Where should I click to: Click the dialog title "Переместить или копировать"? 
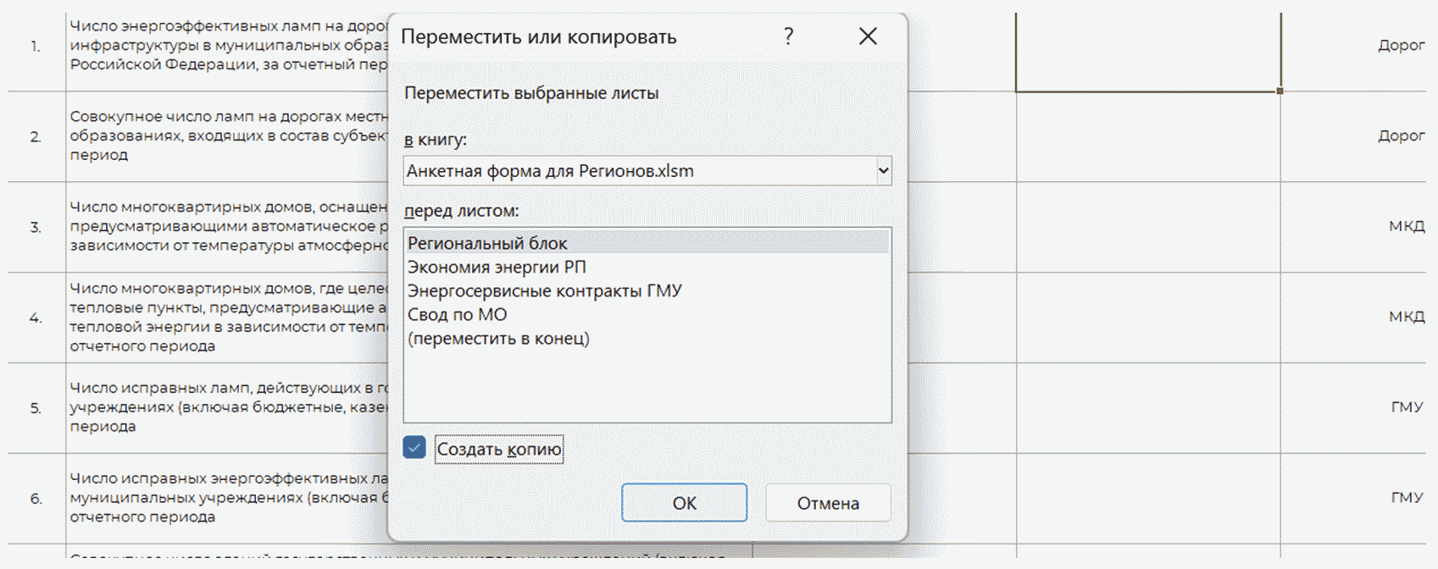(x=538, y=37)
